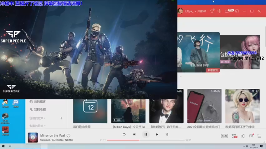This screenshot has height=149, width=266.
Task: Open the Million Days playlist card
Action: (128, 111)
